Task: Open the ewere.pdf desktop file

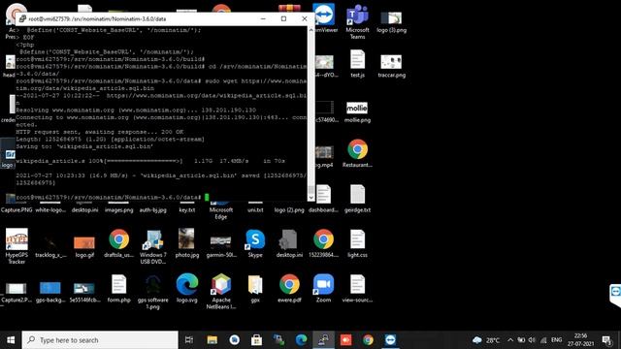Action: pyautogui.click(x=289, y=289)
